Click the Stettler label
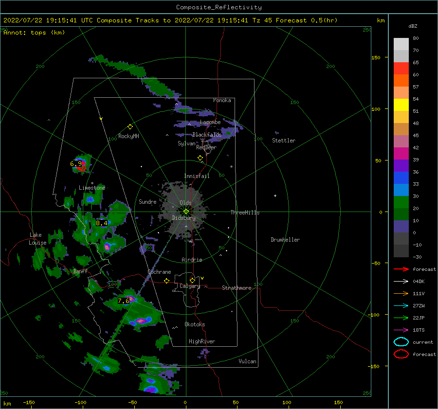438x409 pixels. [x=284, y=141]
